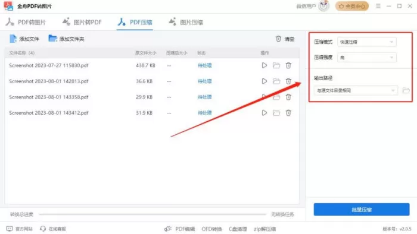Open the 压缩强度 dropdown
Image resolution: width=417 pixels, height=234 pixels.
tap(367, 58)
